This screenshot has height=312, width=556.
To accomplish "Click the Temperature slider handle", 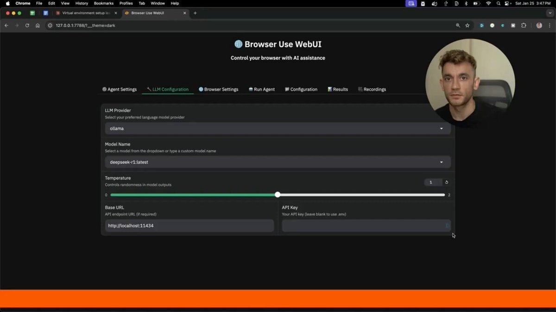I will point(278,195).
